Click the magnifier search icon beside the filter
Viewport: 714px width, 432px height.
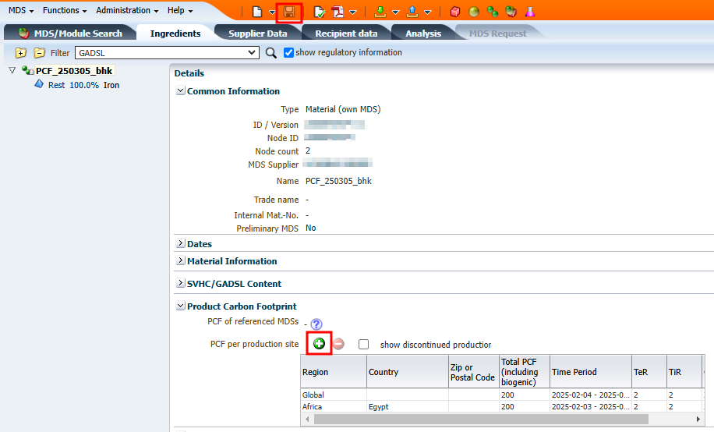[271, 53]
